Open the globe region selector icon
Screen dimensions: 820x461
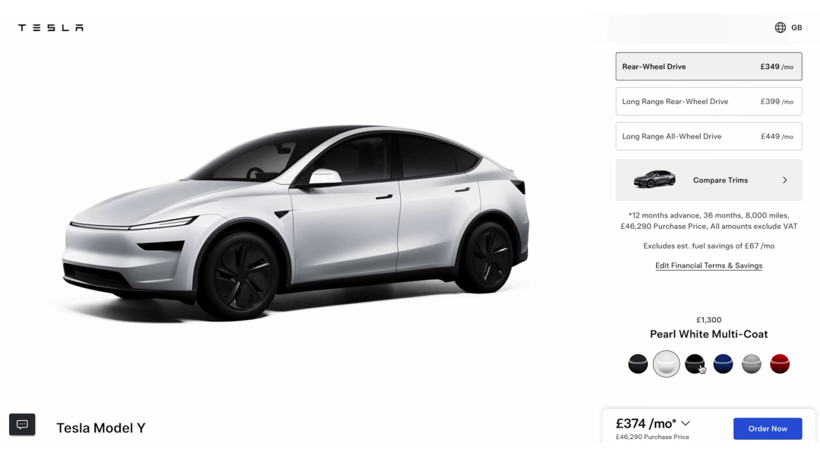point(781,27)
